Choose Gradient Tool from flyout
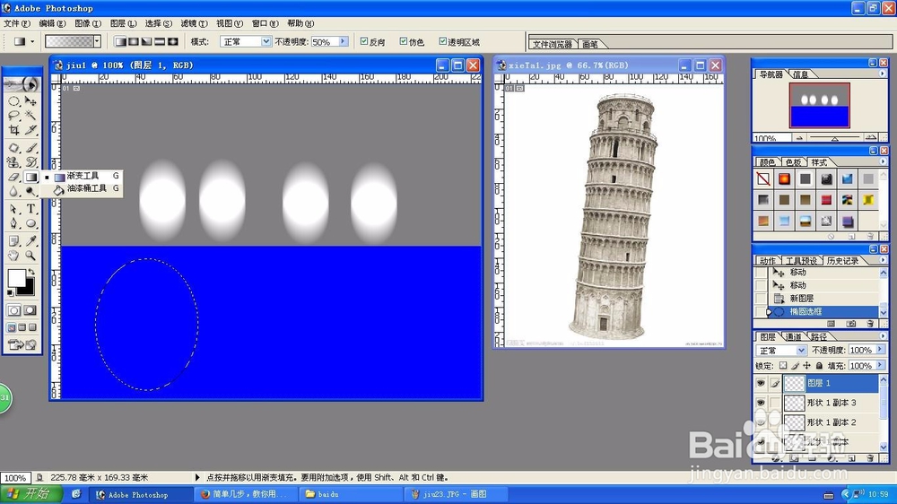 pyautogui.click(x=82, y=176)
